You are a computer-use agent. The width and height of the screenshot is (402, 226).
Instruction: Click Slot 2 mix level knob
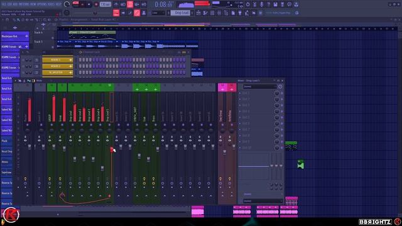(x=276, y=99)
